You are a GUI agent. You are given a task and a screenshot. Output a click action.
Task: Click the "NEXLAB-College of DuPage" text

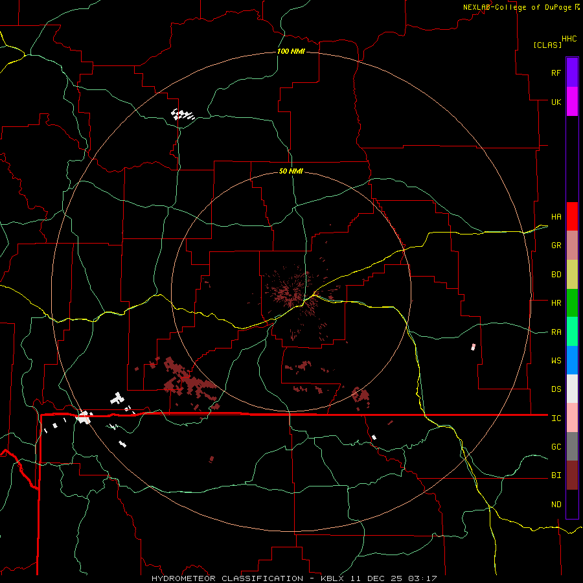(518, 7)
